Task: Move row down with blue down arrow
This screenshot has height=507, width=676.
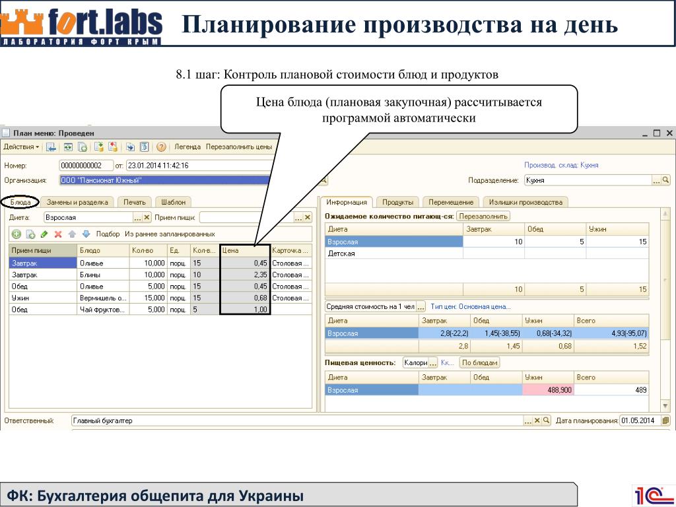Action: tap(86, 234)
